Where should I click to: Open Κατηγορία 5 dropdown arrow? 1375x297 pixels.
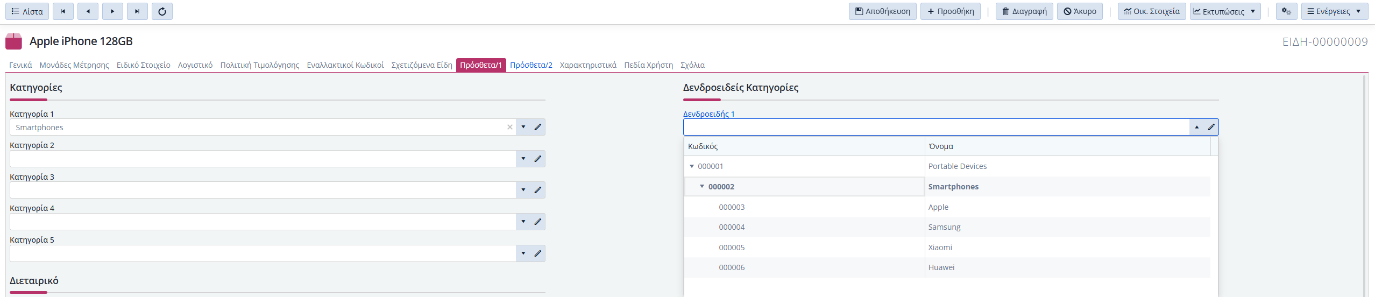pyautogui.click(x=523, y=253)
